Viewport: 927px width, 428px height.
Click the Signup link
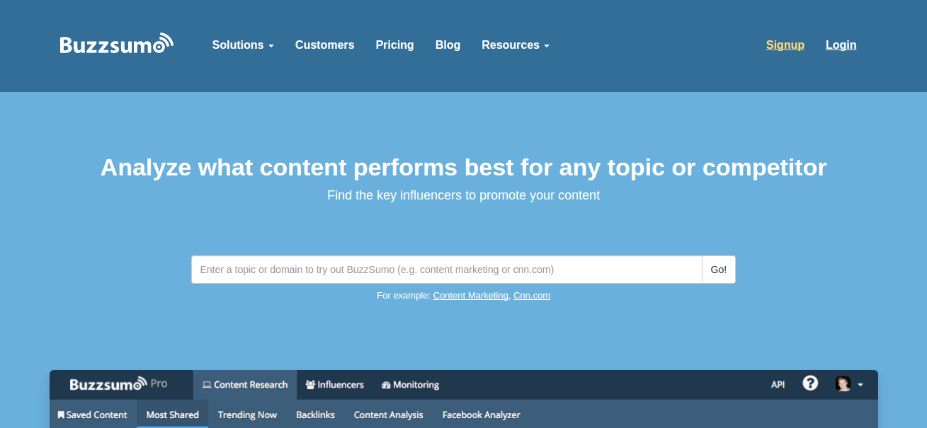[785, 45]
